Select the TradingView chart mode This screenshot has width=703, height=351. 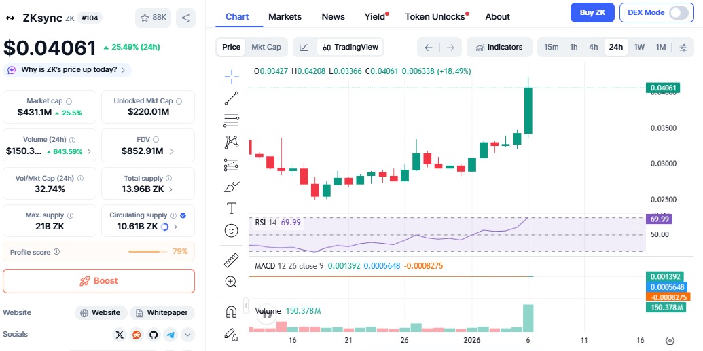coord(350,47)
